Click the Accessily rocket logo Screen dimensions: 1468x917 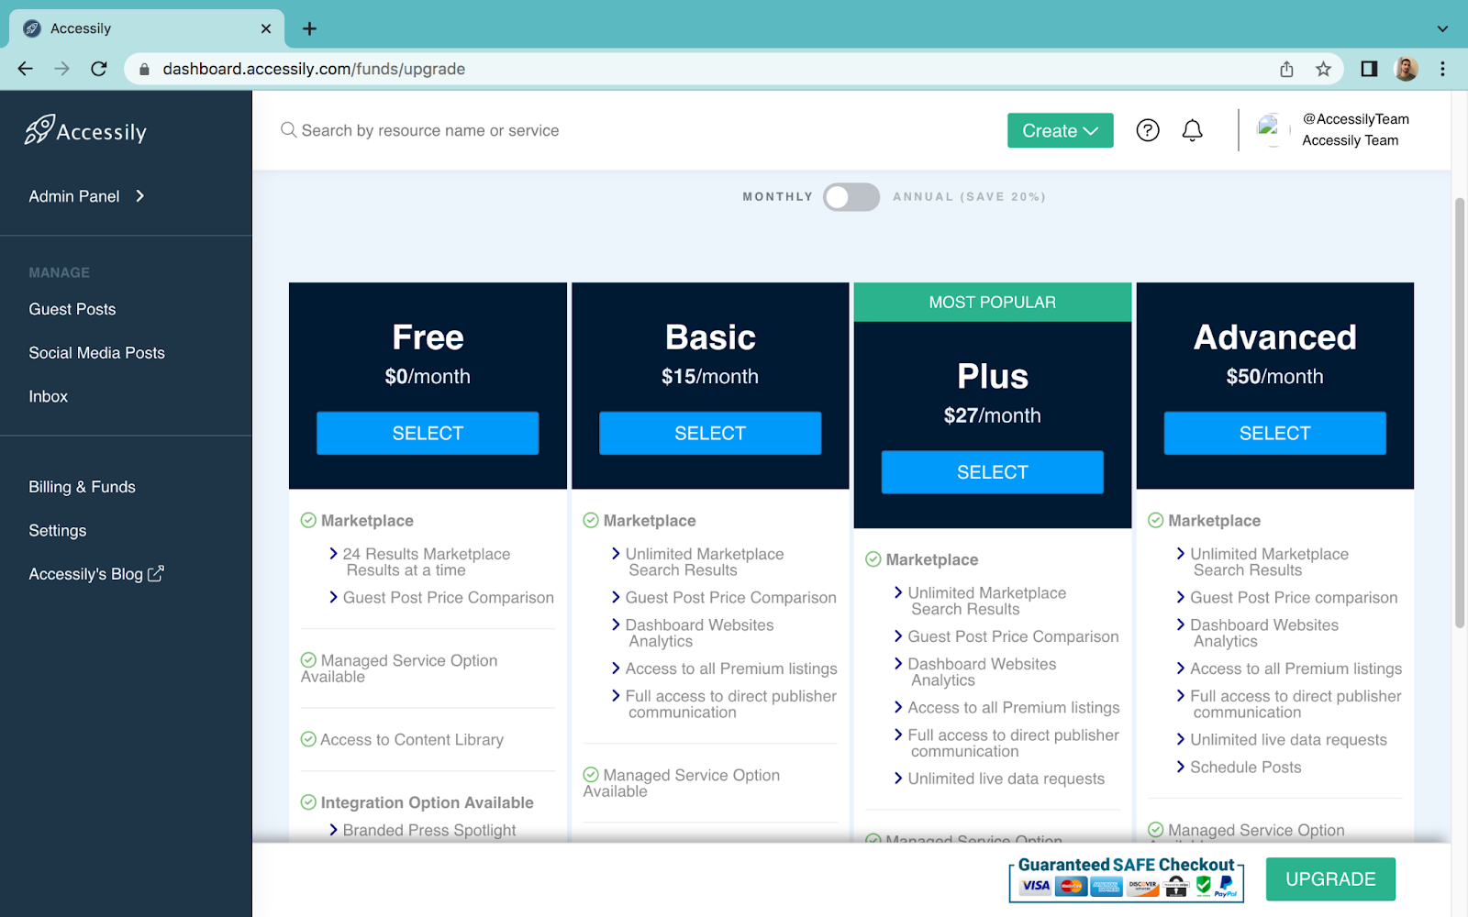click(85, 130)
